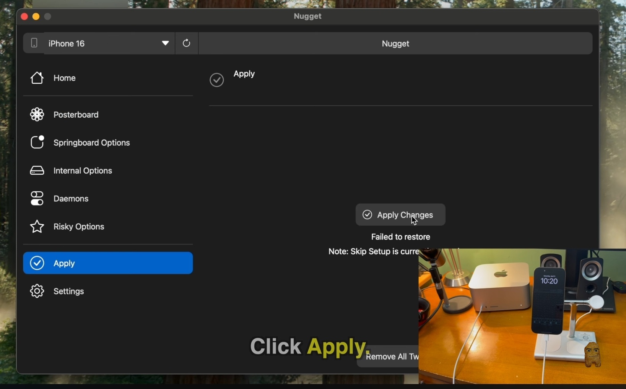The height and width of the screenshot is (389, 626).
Task: Click the webcam video overlay thumbnail
Action: (522, 316)
